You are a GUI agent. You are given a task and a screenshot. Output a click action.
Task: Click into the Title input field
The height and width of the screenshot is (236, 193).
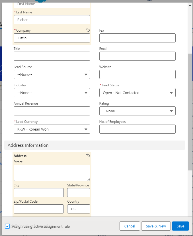(52, 56)
